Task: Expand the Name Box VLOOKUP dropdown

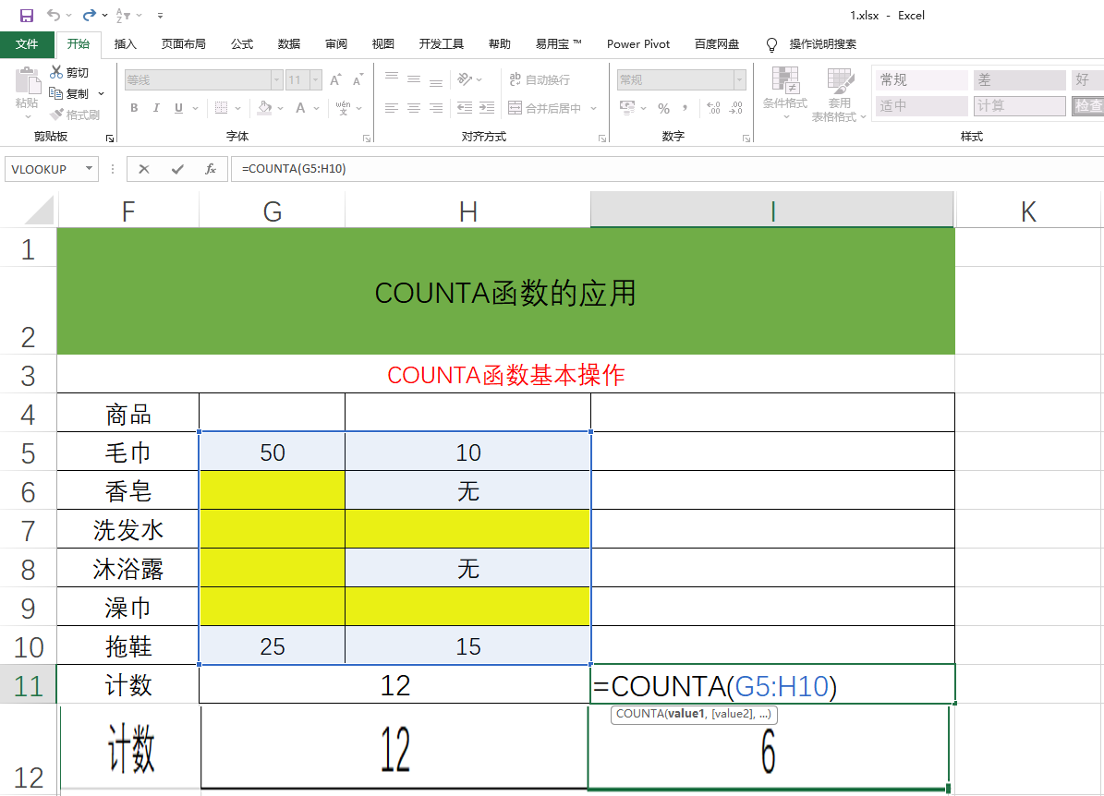Action: (89, 169)
